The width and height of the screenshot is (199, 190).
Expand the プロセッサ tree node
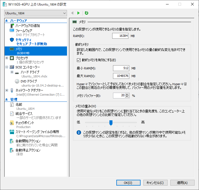(x=7, y=58)
